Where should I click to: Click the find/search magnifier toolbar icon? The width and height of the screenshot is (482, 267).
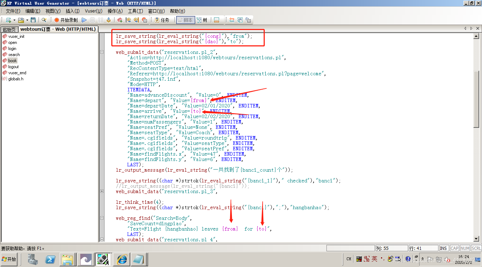(x=44, y=20)
